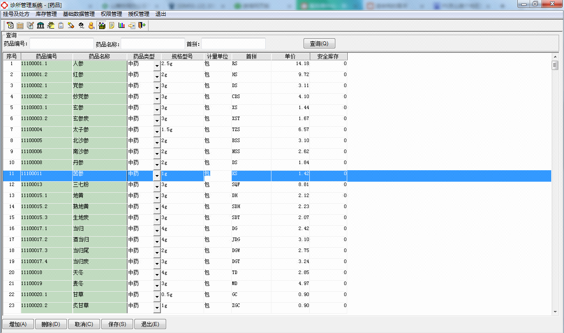Open the type dropdown in the 熟地黄 row
This screenshot has width=564, height=333.
156,209
